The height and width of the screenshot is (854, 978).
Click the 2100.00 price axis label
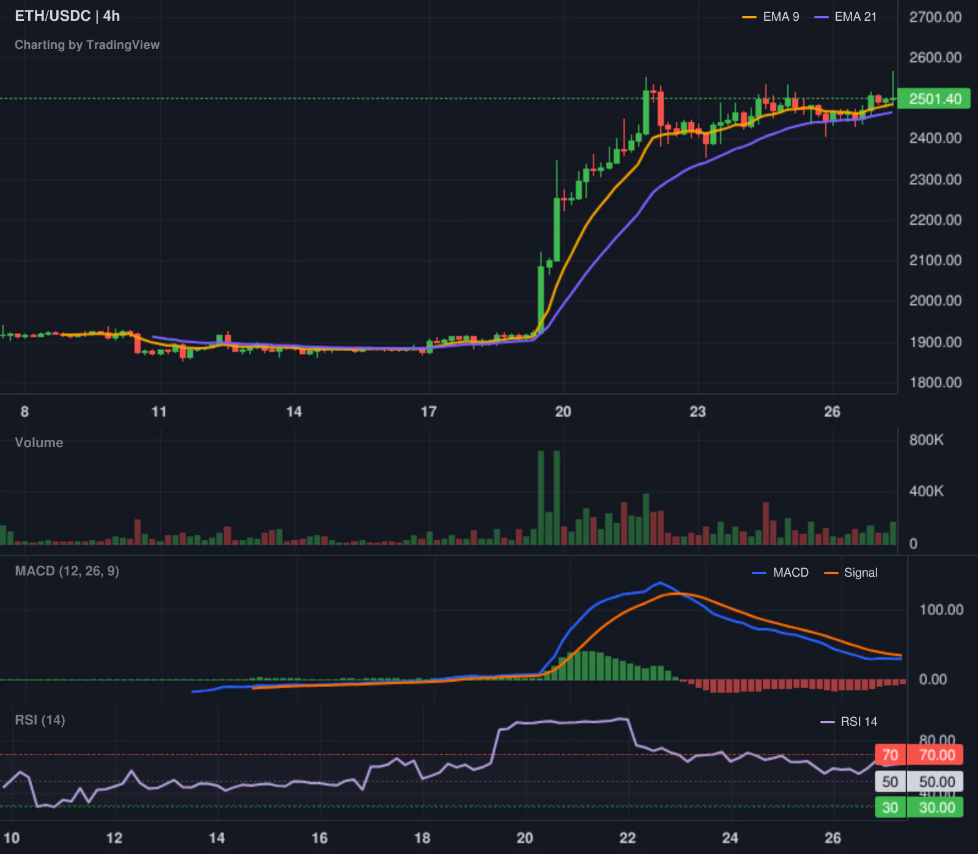(935, 260)
